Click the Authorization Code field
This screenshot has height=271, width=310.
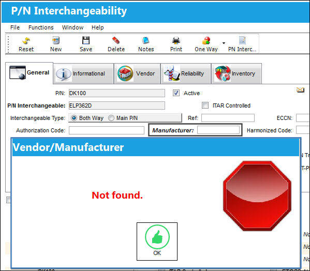107,130
